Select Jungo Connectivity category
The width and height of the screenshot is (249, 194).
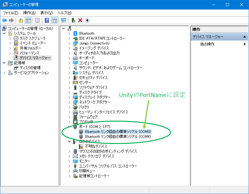pos(94,43)
